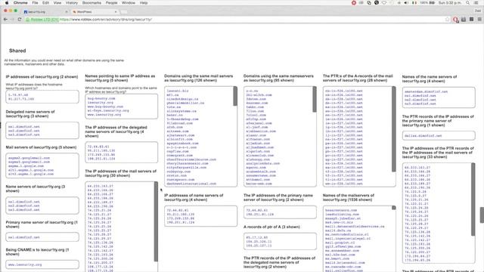The height and width of the screenshot is (272, 484).
Task: Open a new tab with the new-tab button
Action: click(x=124, y=12)
